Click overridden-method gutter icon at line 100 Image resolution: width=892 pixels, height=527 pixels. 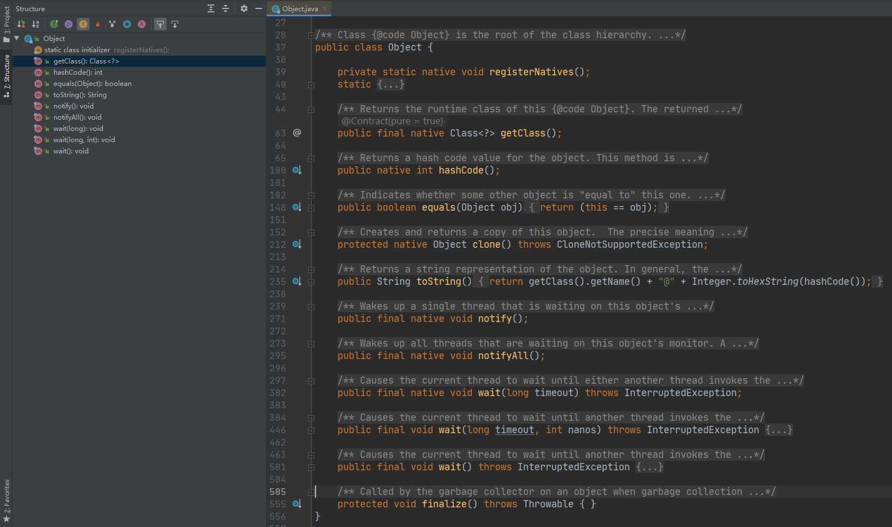pos(297,170)
